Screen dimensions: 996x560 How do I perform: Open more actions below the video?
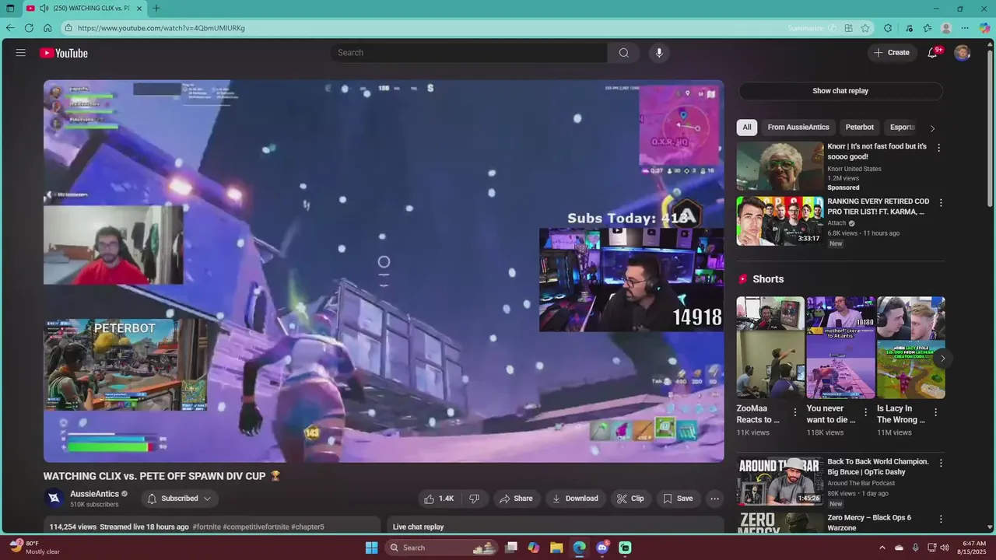coord(714,499)
